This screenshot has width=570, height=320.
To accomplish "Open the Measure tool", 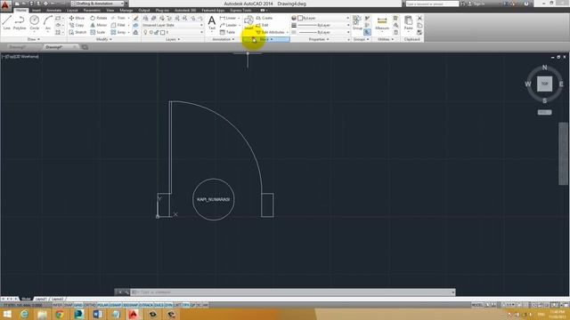I will click(x=382, y=23).
